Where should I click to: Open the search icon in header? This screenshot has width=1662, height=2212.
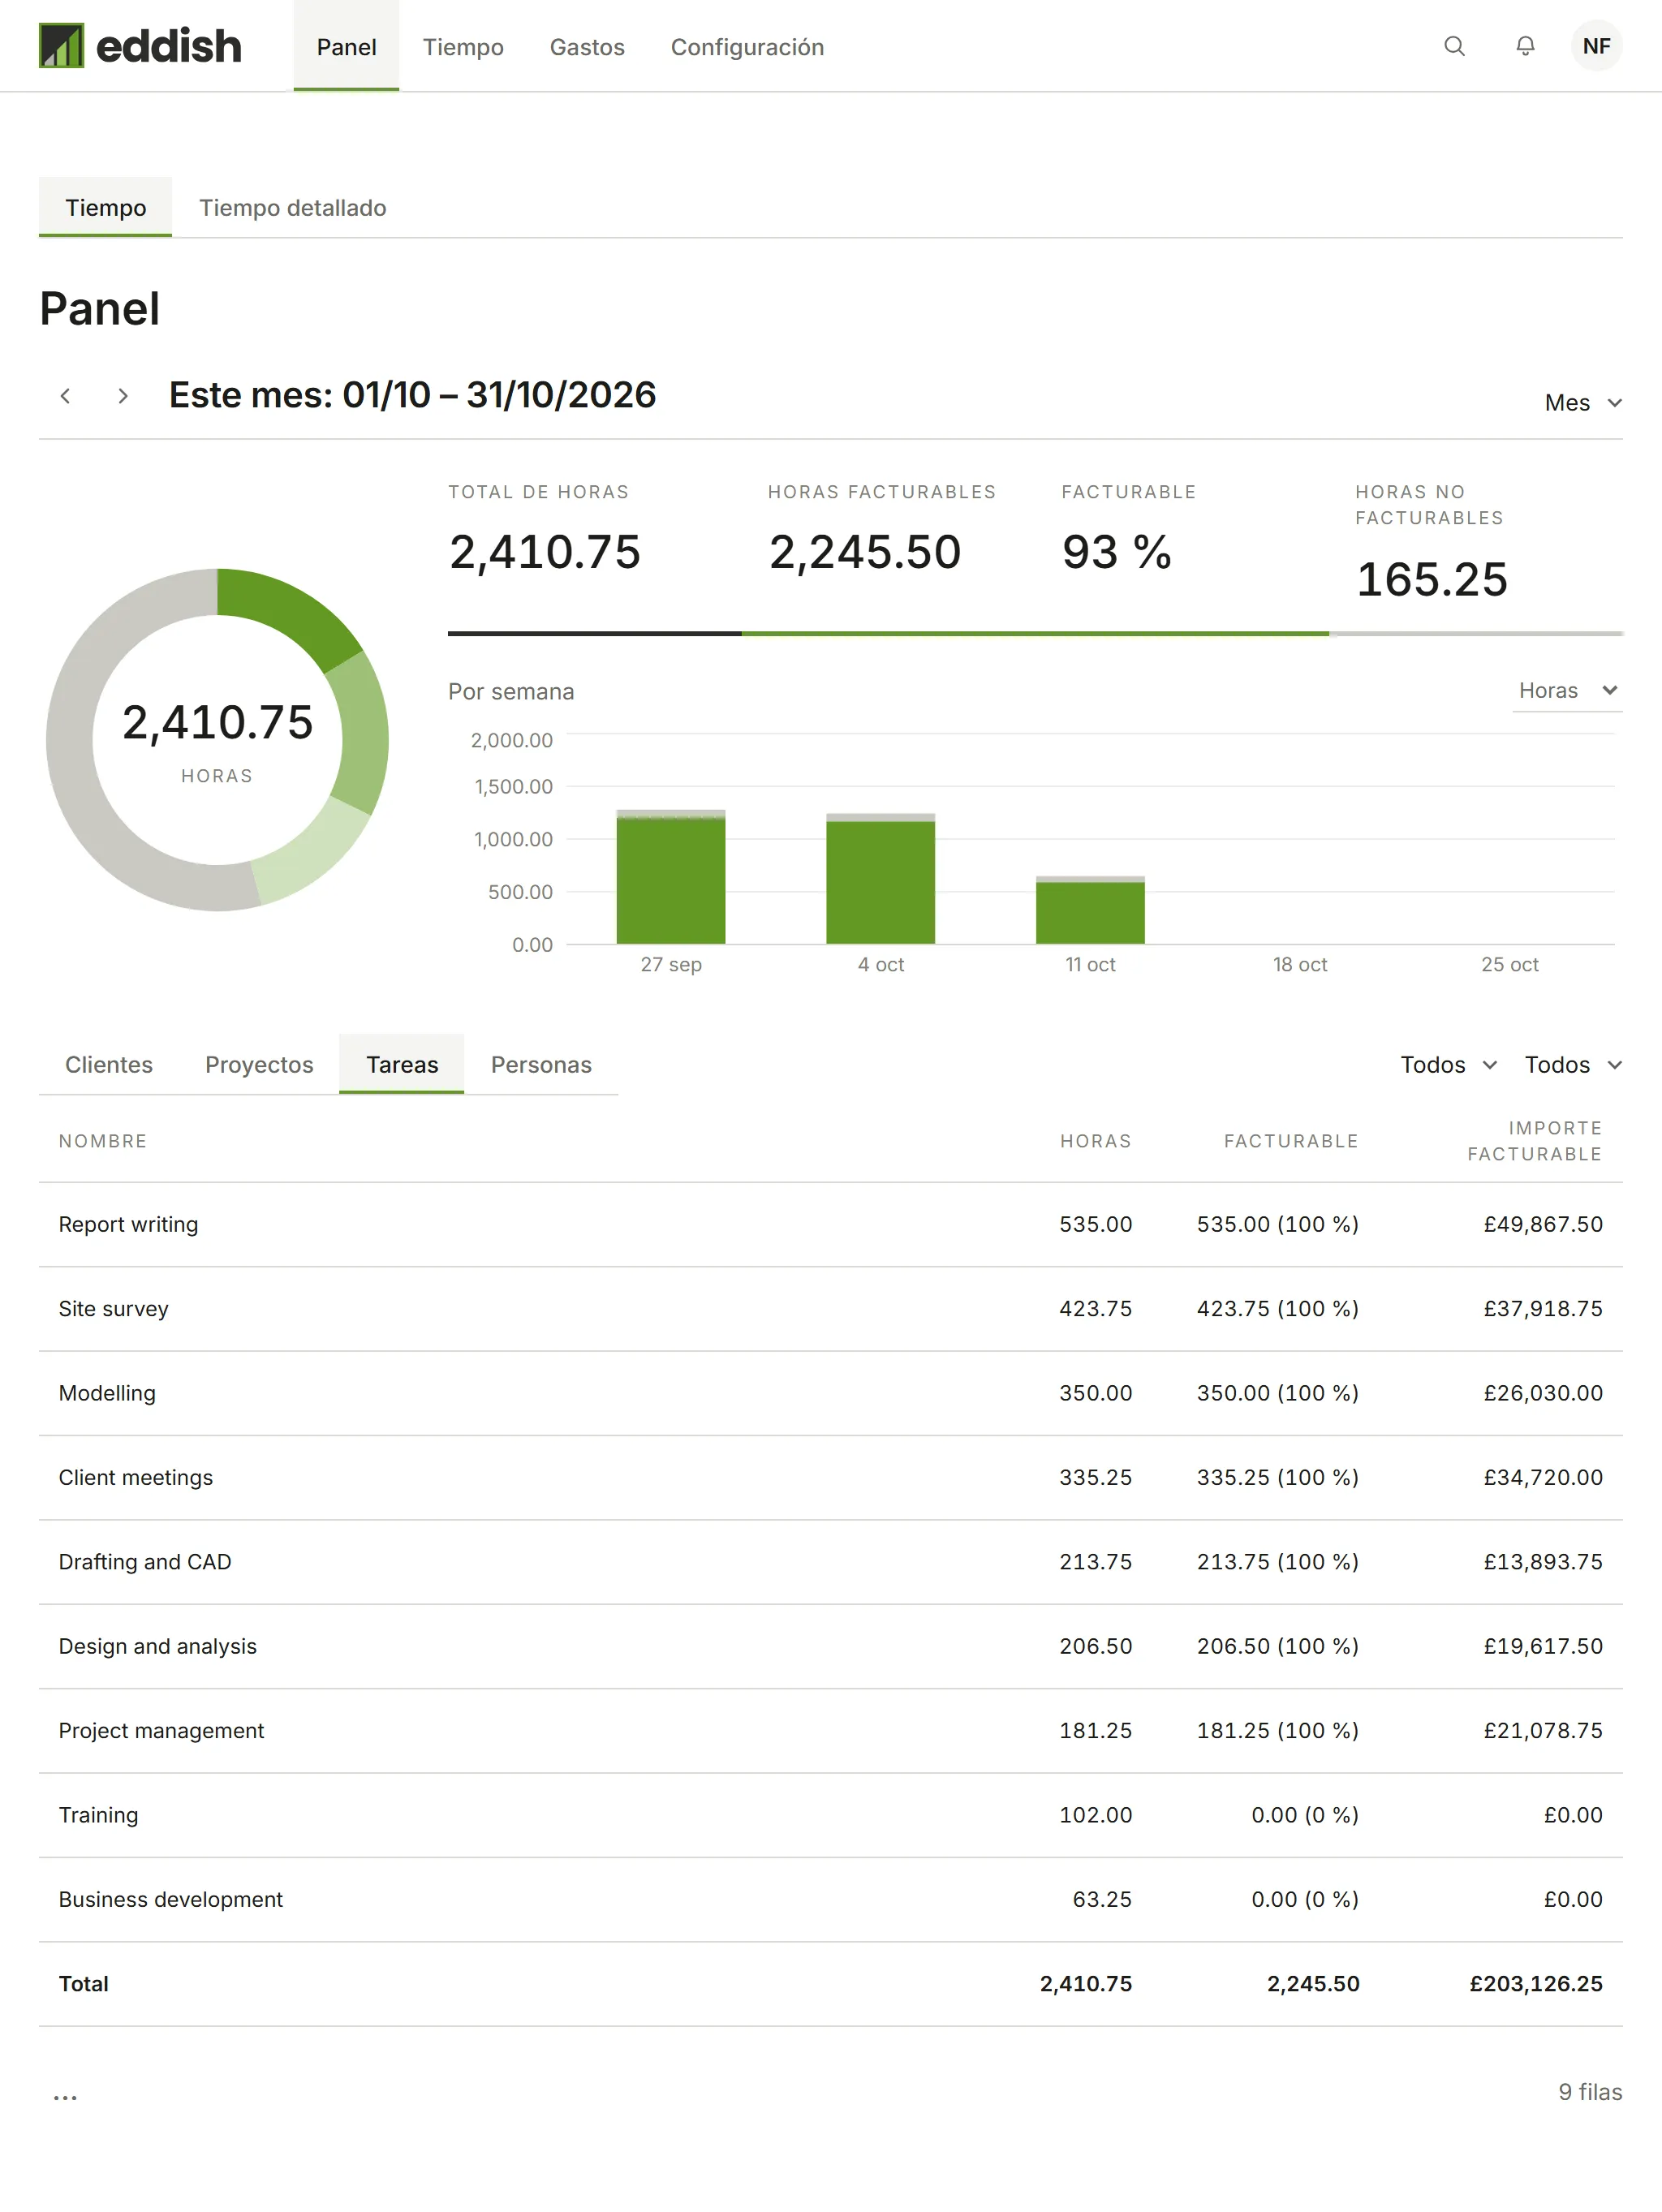coord(1454,46)
